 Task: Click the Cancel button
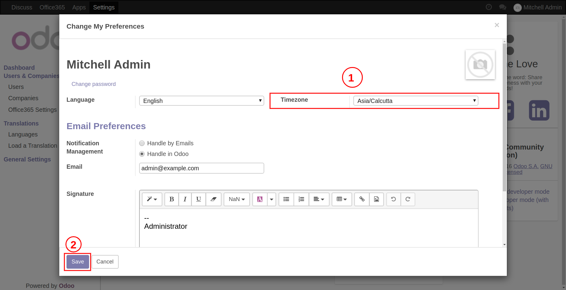(x=105, y=262)
